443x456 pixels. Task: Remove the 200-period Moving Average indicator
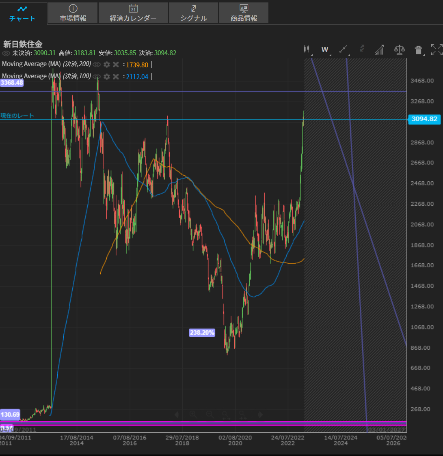point(116,65)
